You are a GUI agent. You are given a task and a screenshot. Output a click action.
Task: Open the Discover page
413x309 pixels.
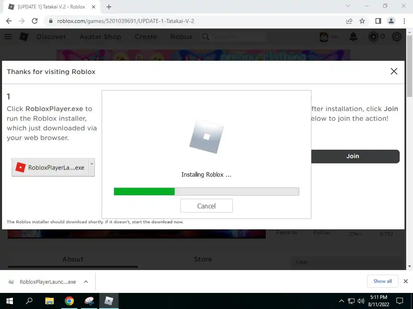tap(51, 37)
